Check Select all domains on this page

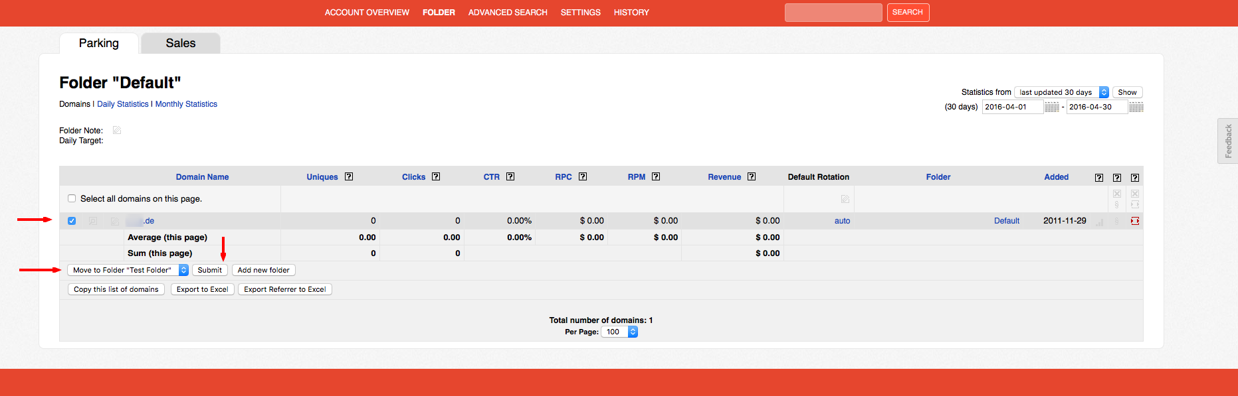point(72,198)
